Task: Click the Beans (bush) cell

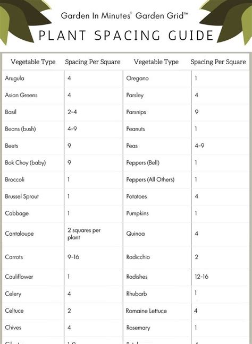Action: tap(20, 129)
